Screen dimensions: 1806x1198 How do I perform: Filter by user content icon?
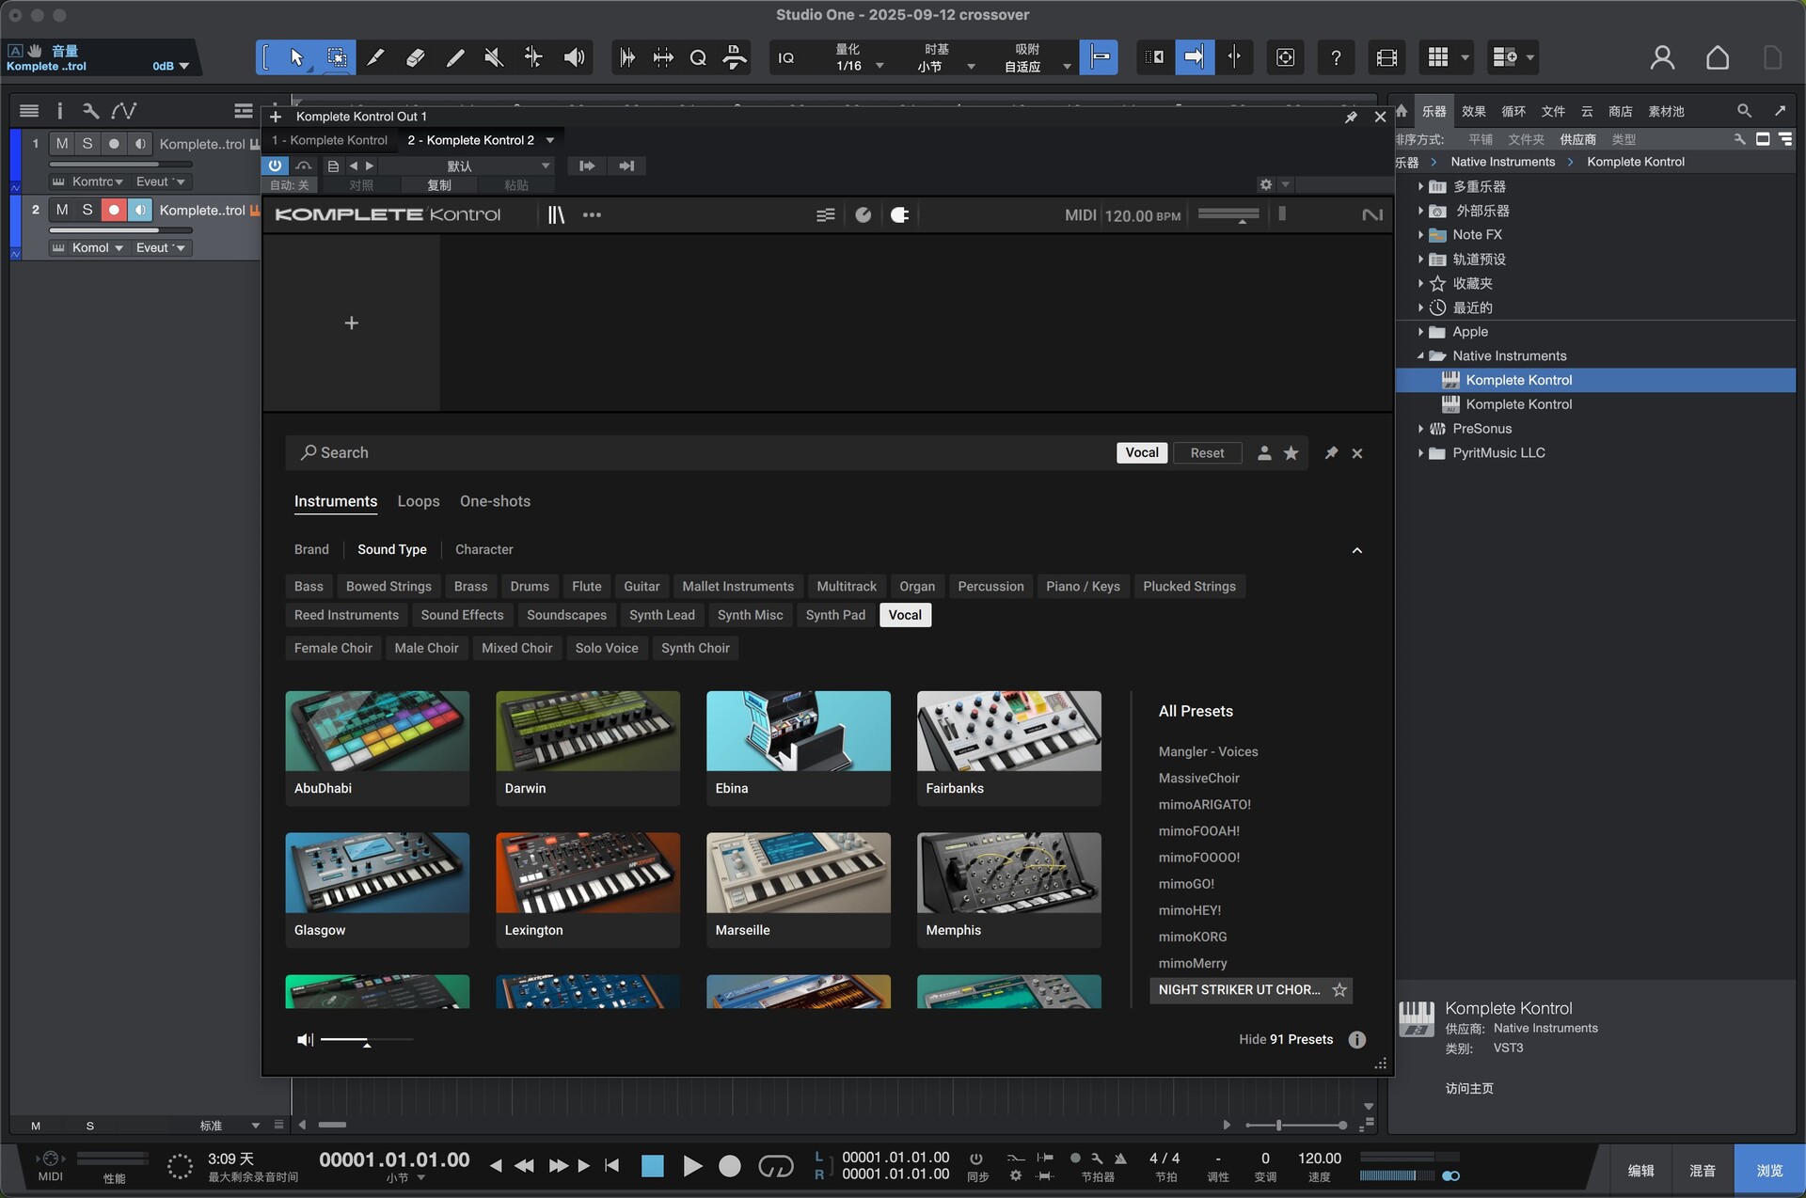pyautogui.click(x=1264, y=453)
